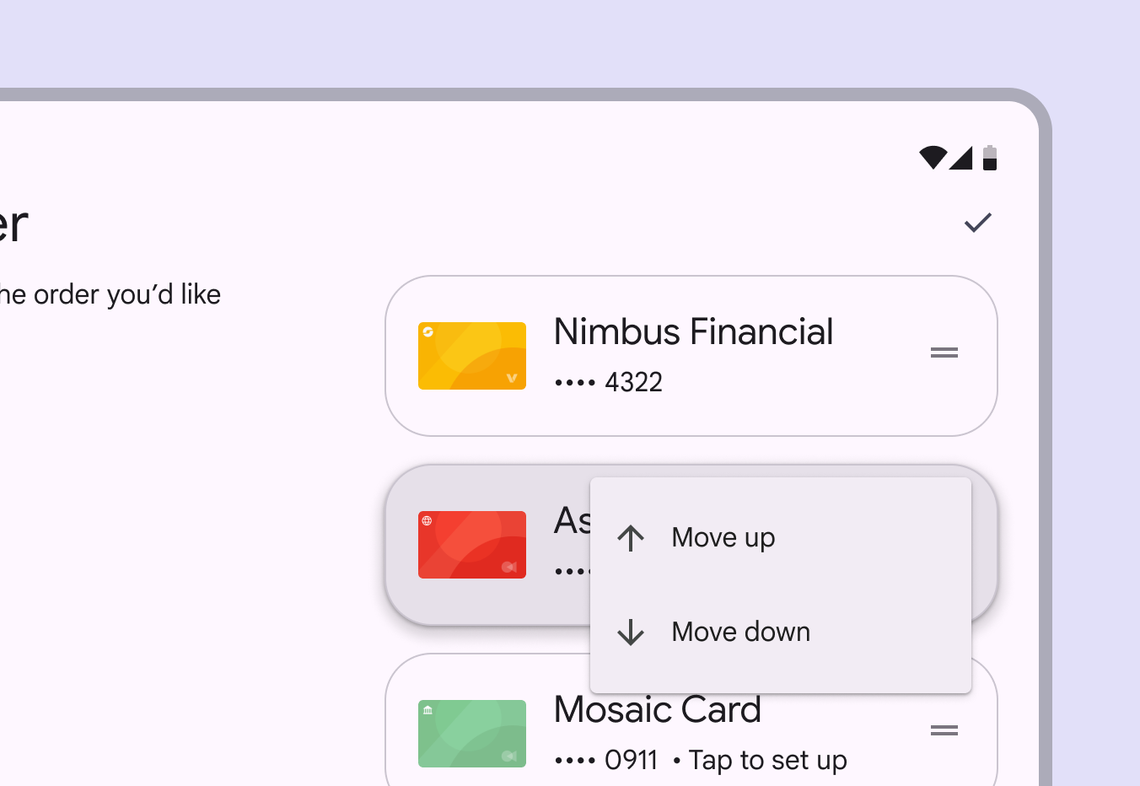
Task: Select the red card thumbnail
Action: 472,545
